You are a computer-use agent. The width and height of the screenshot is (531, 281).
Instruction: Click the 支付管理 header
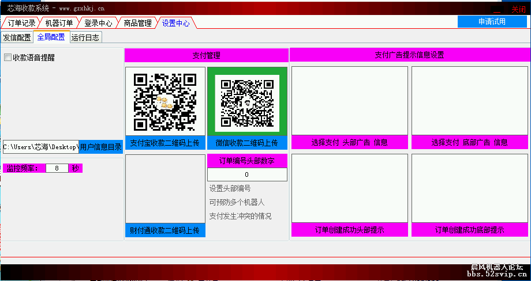pyautogui.click(x=206, y=55)
